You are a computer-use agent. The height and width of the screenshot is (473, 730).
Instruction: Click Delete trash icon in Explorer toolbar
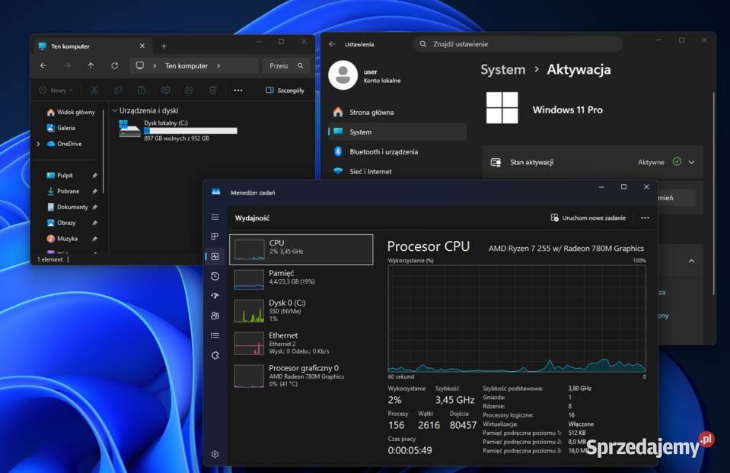(x=213, y=90)
